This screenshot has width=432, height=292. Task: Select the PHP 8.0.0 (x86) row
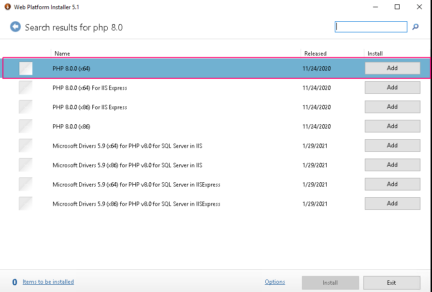point(216,126)
